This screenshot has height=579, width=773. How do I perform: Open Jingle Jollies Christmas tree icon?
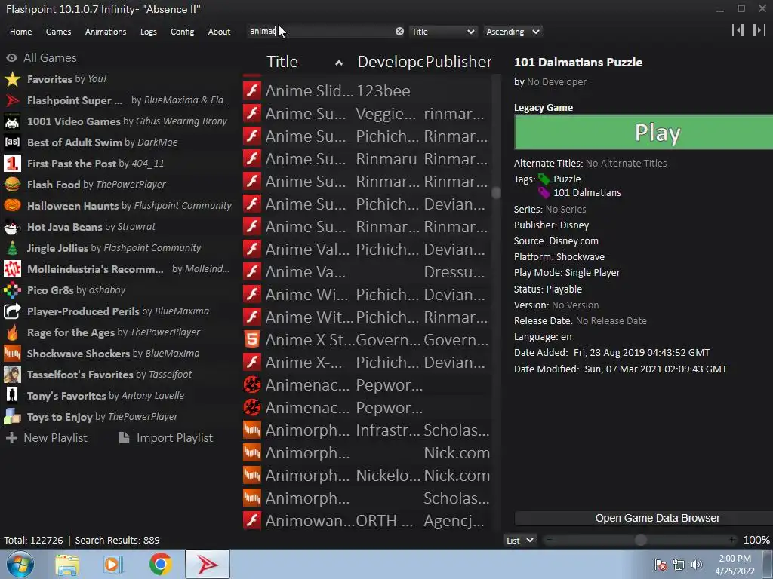12,248
